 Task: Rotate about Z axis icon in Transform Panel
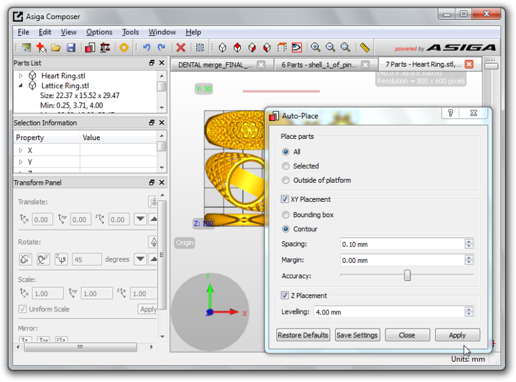[61, 259]
